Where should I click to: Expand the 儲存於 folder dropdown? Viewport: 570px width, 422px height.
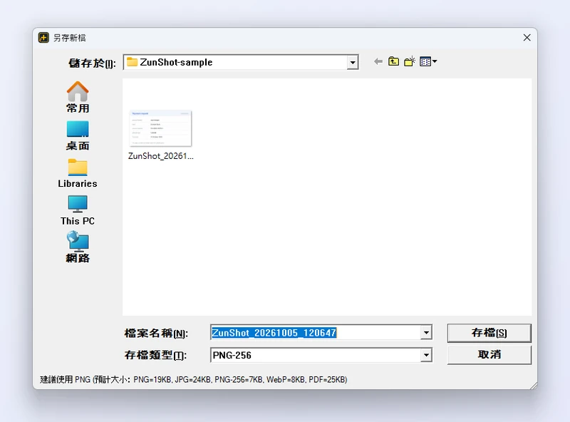[x=352, y=62]
